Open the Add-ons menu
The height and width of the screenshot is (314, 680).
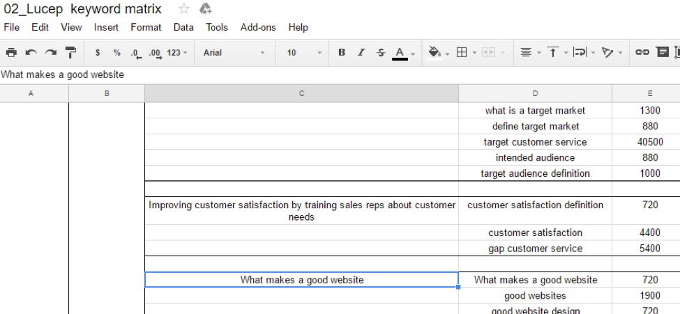(258, 27)
